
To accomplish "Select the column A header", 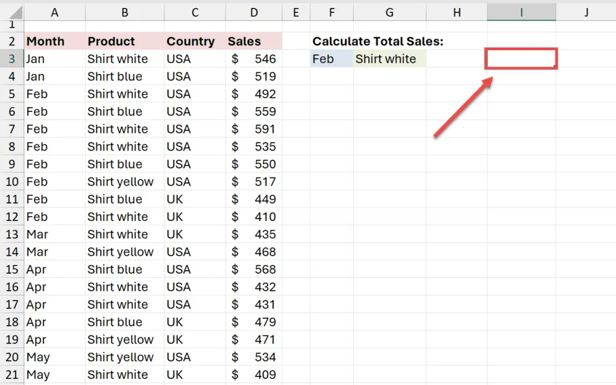I will [54, 12].
